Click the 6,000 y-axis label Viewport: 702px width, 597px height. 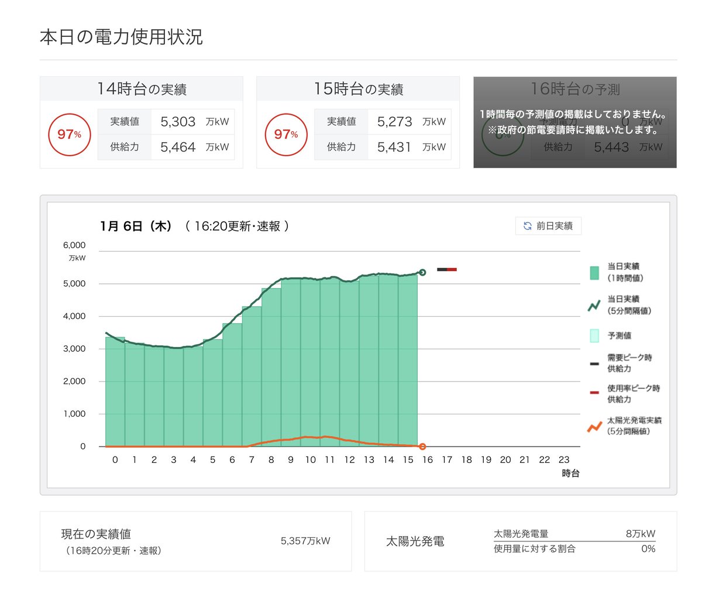[x=74, y=245]
